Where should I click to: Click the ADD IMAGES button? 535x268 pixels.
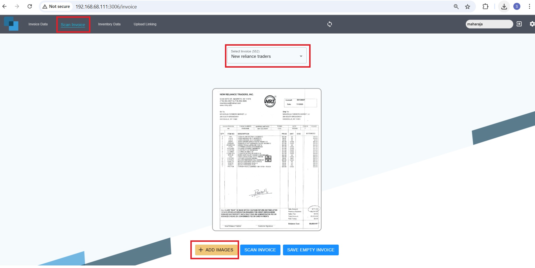pos(216,250)
